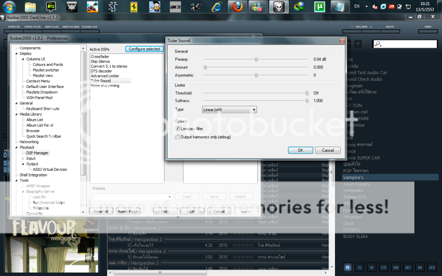Open the Windows Start orb

[x=9, y=7]
